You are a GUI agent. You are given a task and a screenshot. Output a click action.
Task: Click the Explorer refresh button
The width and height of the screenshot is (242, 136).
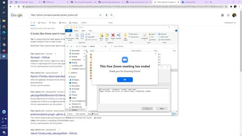105,46
